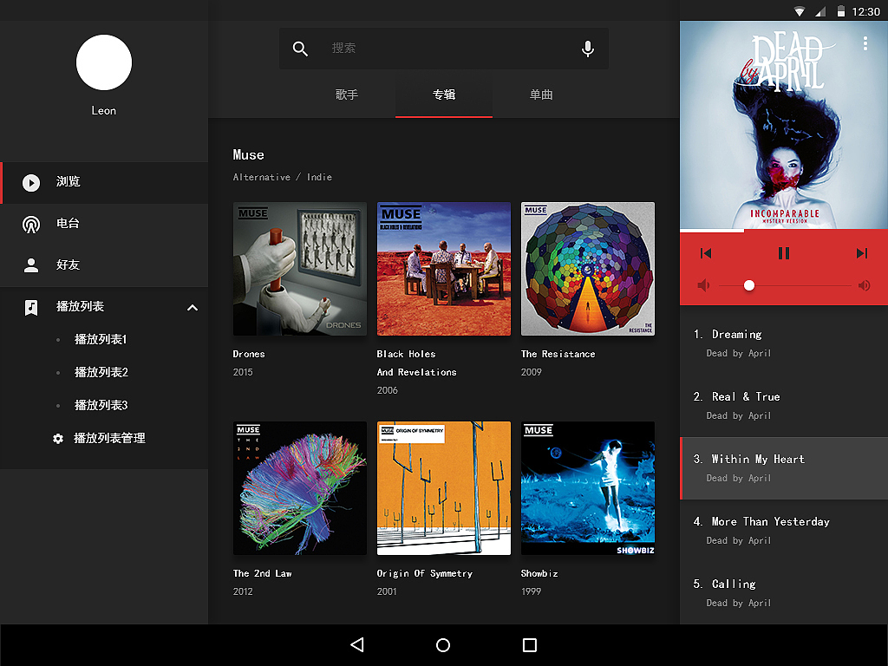Screen dimensions: 888x666
Task: Open Black Holes And Revelations album cover
Action: tap(443, 269)
